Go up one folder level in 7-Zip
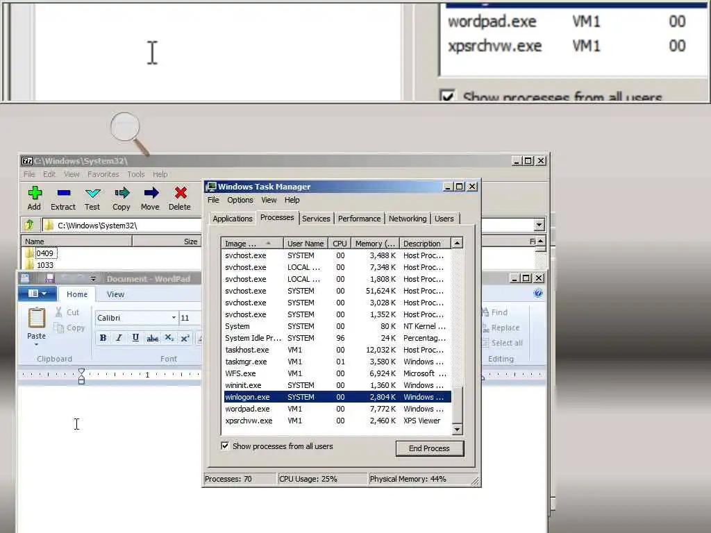Viewport: 711px width, 533px height. (x=29, y=224)
